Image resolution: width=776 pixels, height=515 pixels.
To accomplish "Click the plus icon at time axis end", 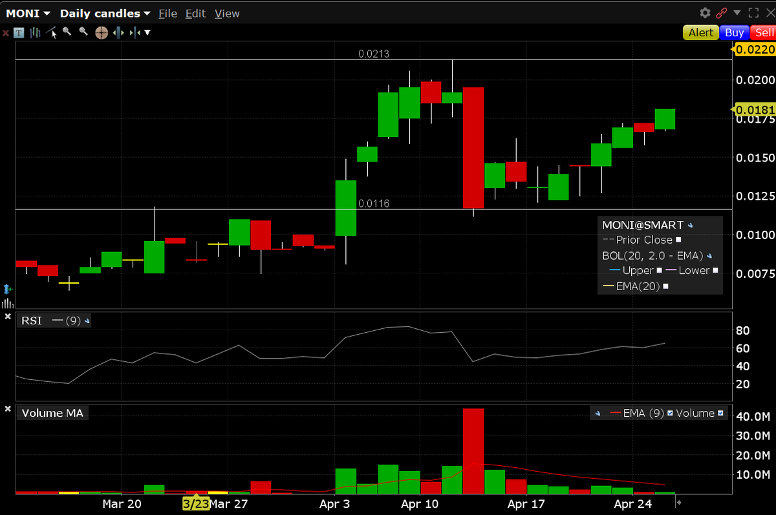I will point(679,501).
